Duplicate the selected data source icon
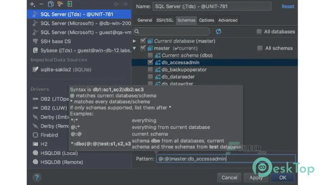The height and width of the screenshot is (185, 324). [x=50, y=4]
